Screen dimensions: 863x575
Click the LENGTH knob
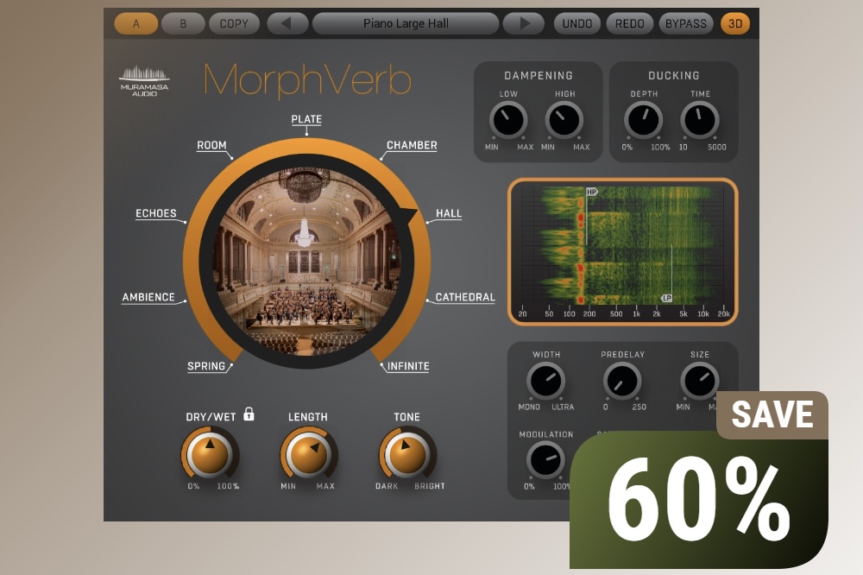(x=309, y=454)
